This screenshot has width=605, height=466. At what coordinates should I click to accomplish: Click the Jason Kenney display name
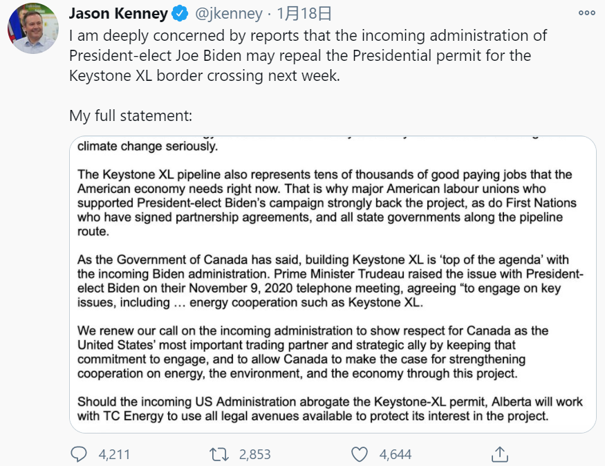(118, 14)
